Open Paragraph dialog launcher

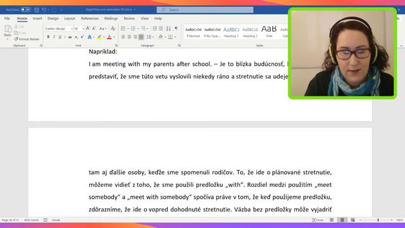coord(179,46)
